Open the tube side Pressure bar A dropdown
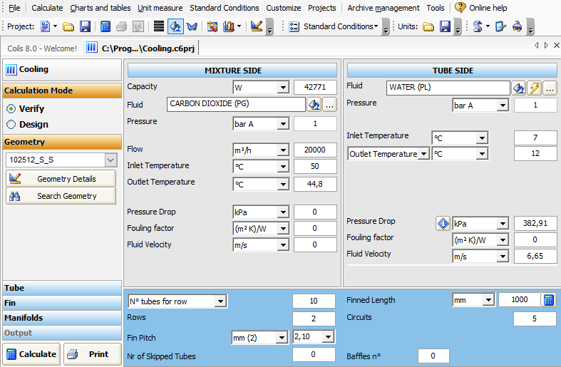 tap(503, 105)
